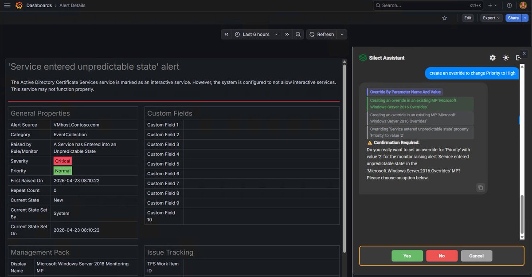Image resolution: width=532 pixels, height=277 pixels.
Task: Expand the refresh interval dropdown arrow
Action: [x=342, y=34]
